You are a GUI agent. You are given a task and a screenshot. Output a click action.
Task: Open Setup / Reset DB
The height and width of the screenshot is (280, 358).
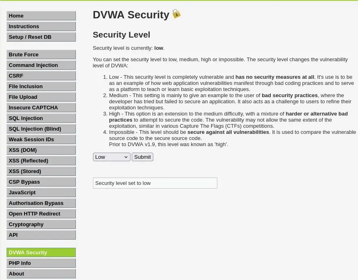(41, 37)
